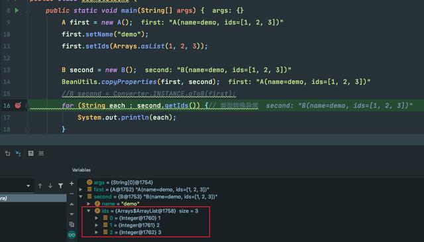Open the Evaluate Expression calculator icon
Image resolution: width=424 pixels, height=242 pixels.
point(31,153)
